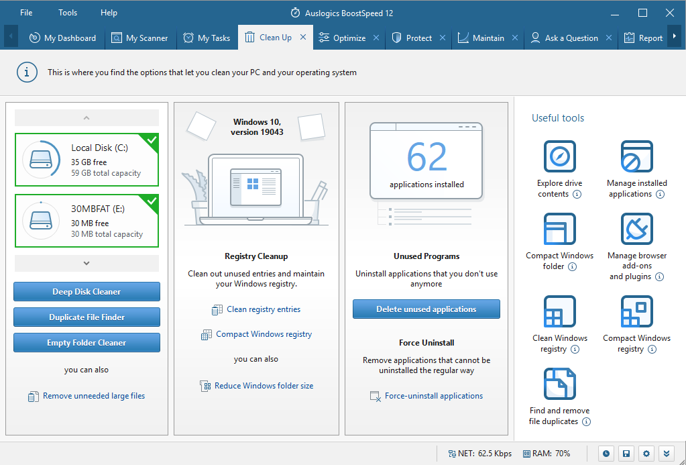This screenshot has width=686, height=465.
Task: Switch to the Optimize tab
Action: coord(348,38)
